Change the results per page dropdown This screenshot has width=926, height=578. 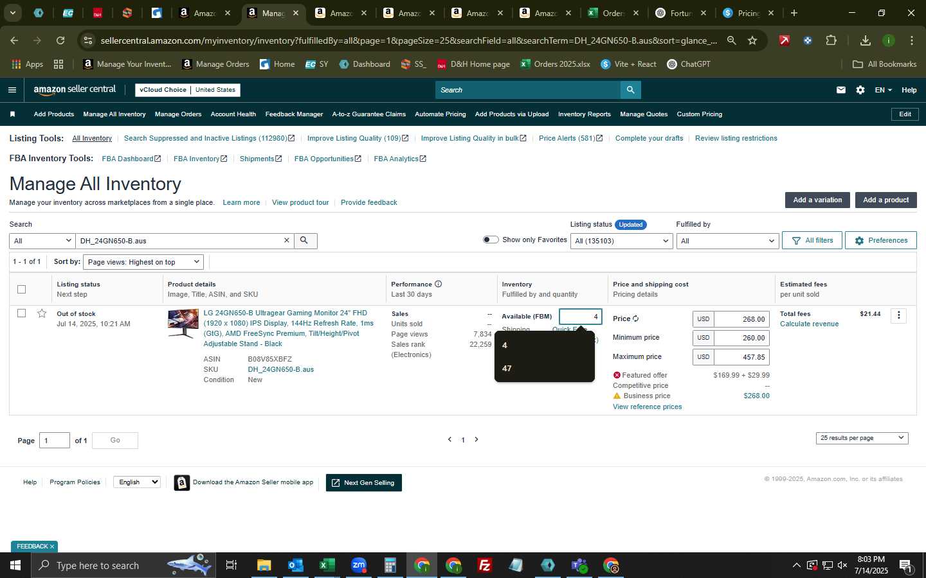(862, 438)
